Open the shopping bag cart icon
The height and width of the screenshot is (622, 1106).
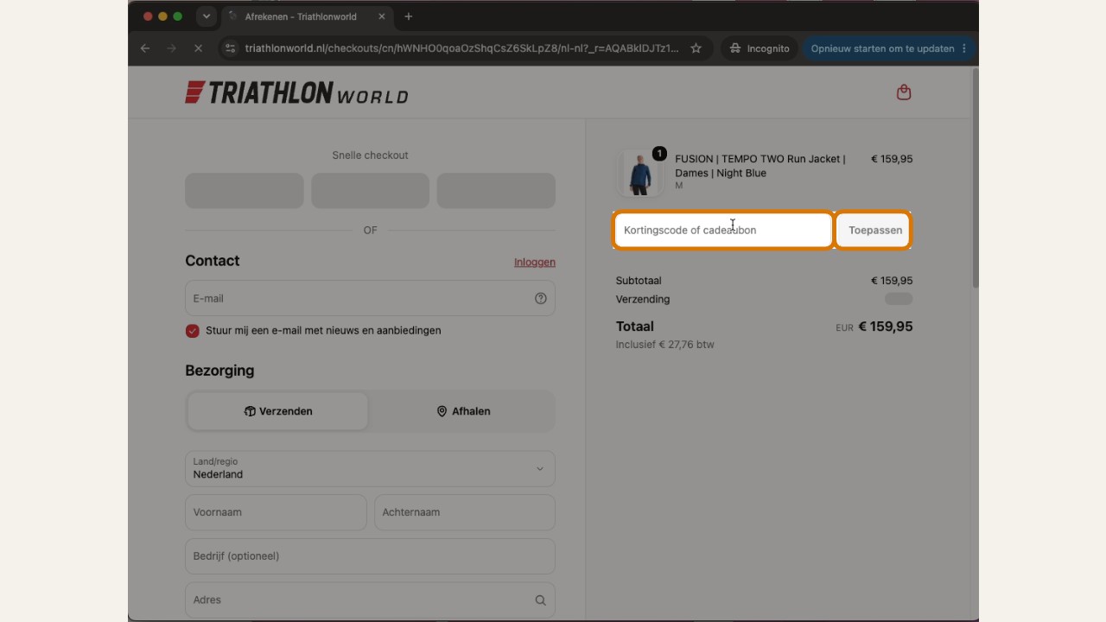click(x=904, y=92)
